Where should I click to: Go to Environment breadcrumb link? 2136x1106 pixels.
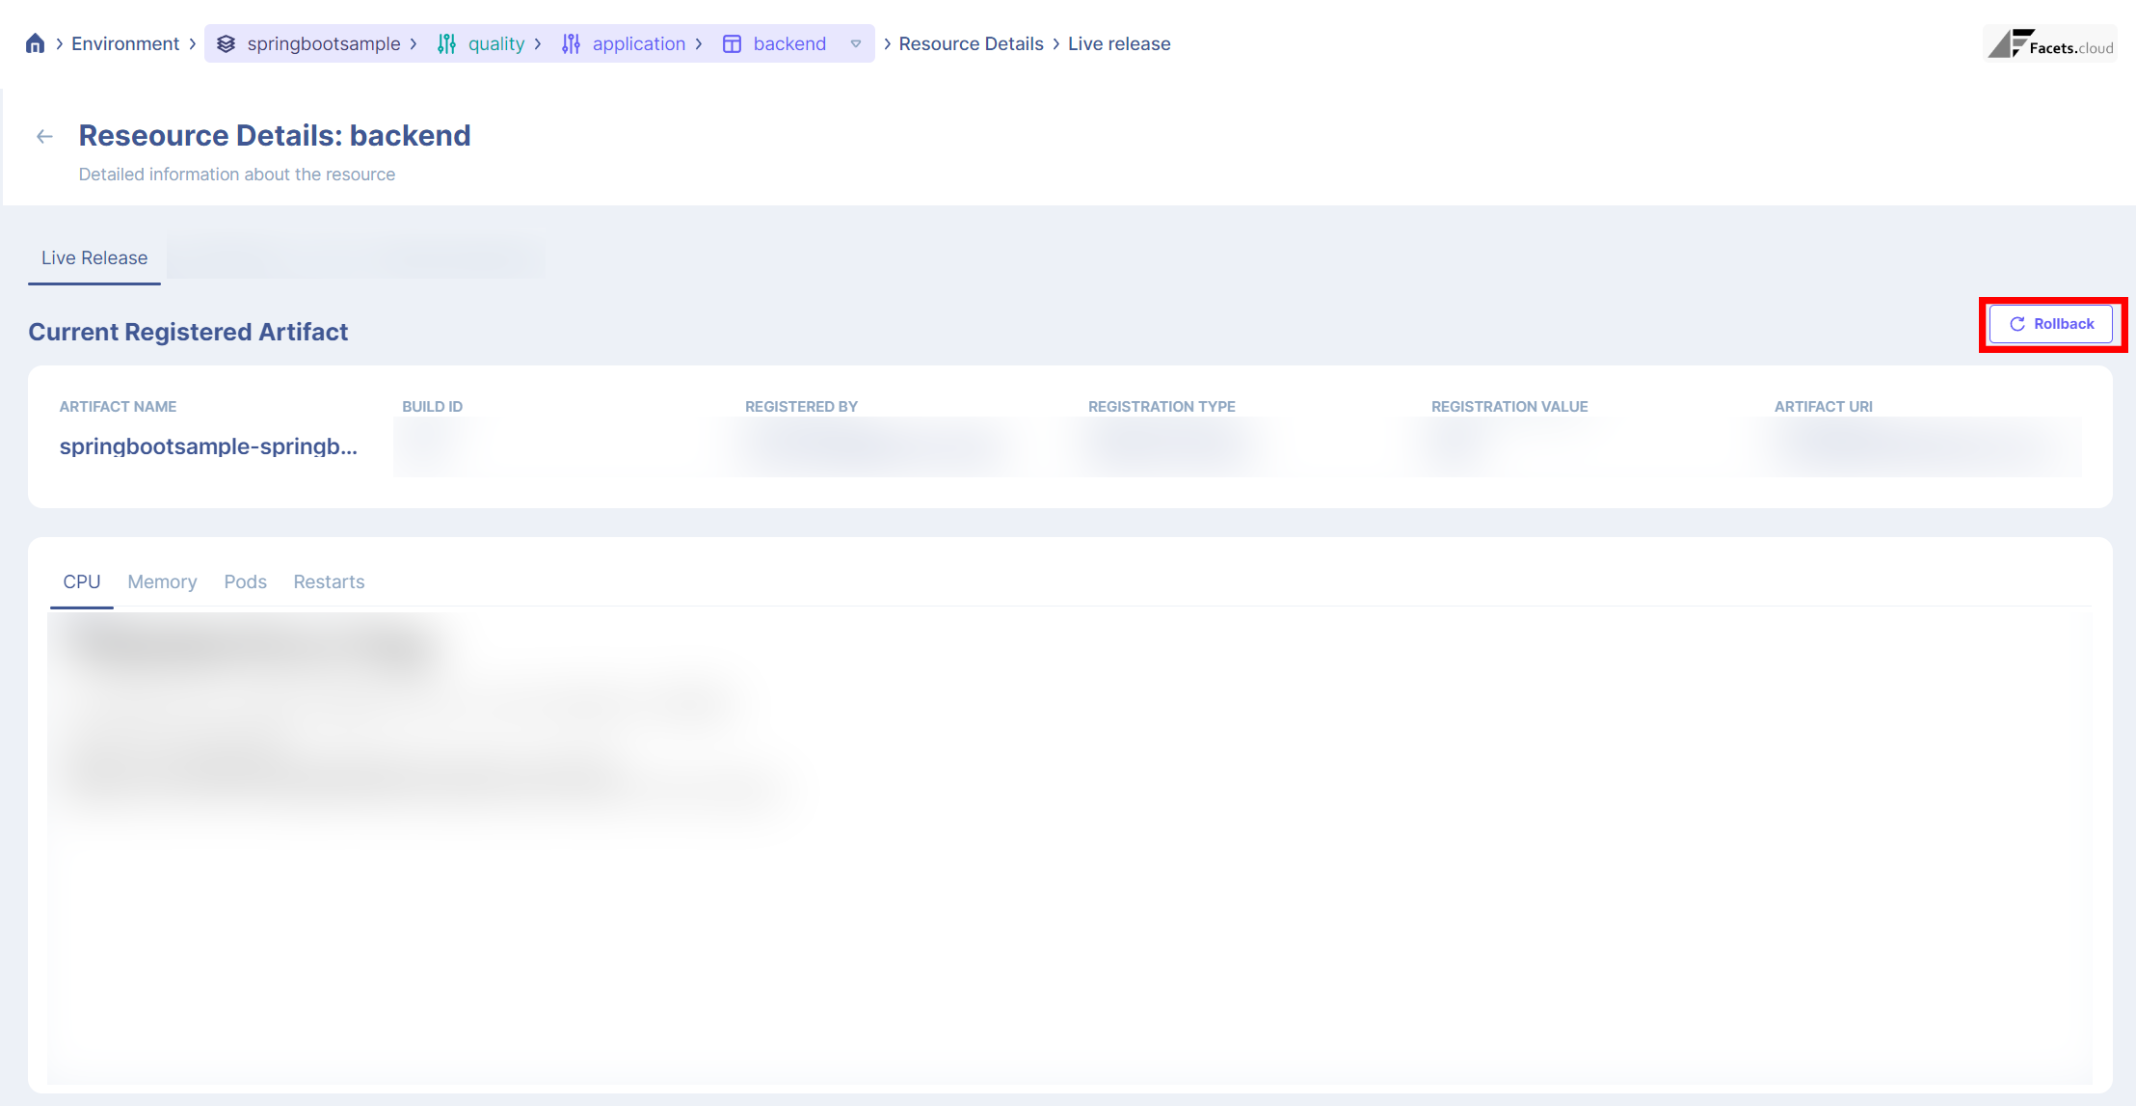pos(125,44)
